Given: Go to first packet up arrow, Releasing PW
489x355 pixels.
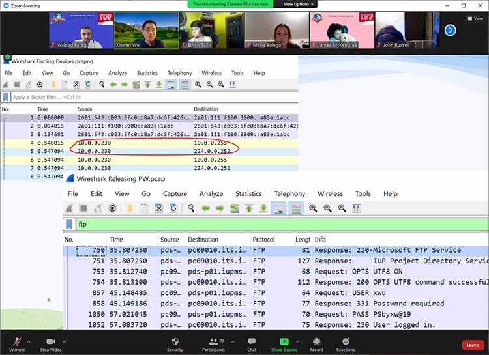Looking at the screenshot, I should click(249, 208).
